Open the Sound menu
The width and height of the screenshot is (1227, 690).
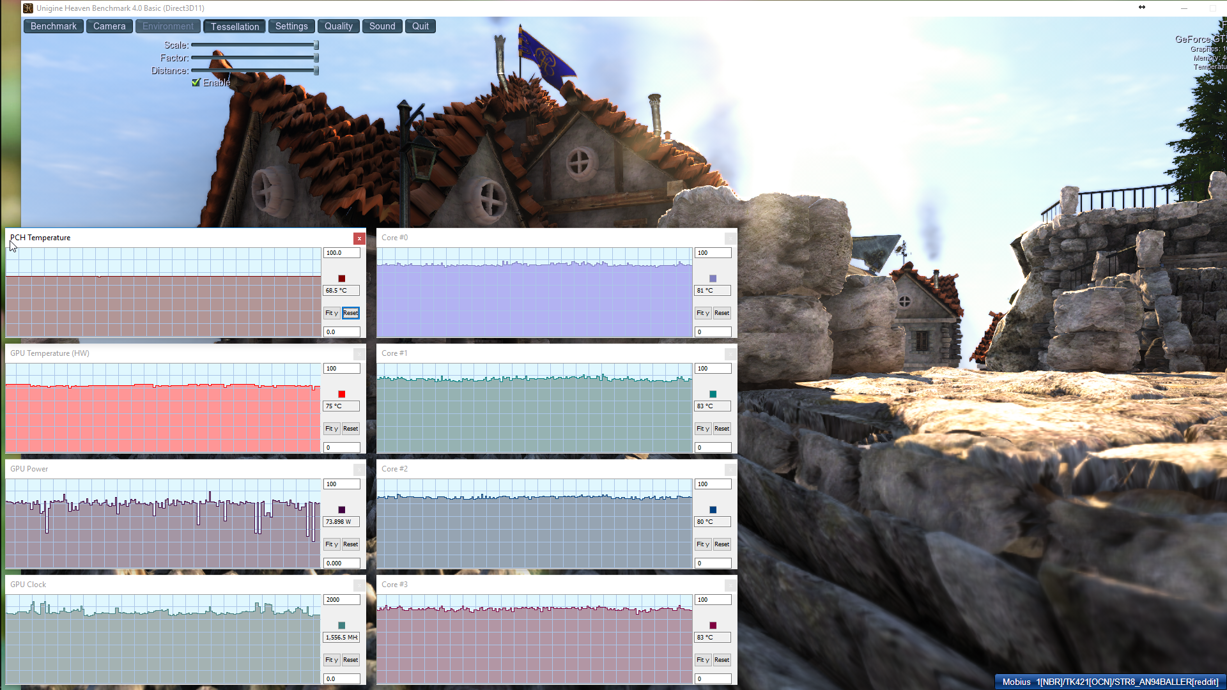[x=382, y=26]
